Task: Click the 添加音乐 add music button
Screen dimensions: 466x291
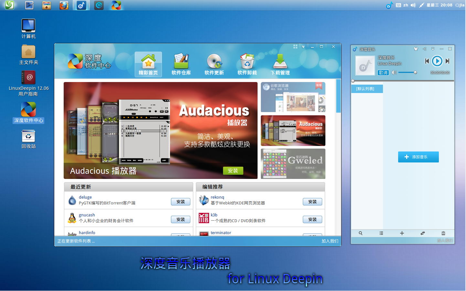Action: click(418, 157)
